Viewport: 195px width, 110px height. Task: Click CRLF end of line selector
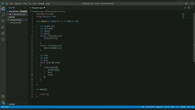172,107
